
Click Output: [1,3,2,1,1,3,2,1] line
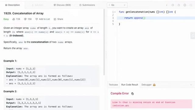tap(23, 103)
